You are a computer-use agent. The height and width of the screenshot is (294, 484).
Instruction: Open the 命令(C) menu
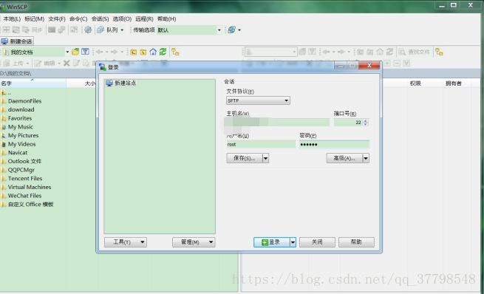click(x=78, y=18)
